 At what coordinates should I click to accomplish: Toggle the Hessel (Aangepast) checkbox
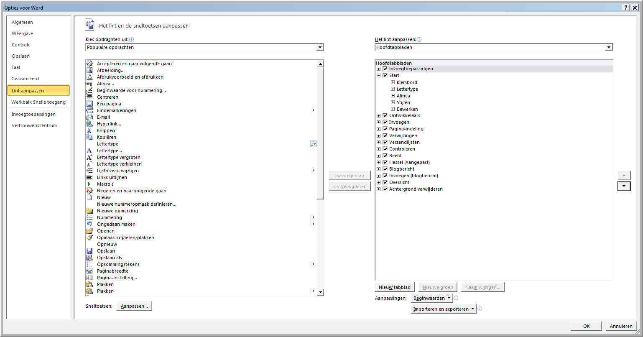pos(385,162)
